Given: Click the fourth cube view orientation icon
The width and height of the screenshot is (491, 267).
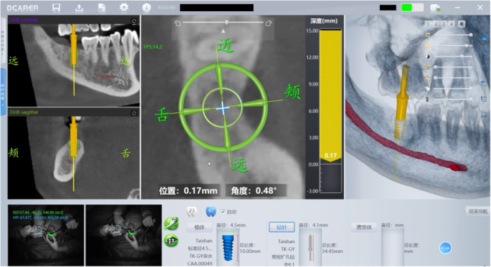Looking at the screenshot, I should point(484,84).
